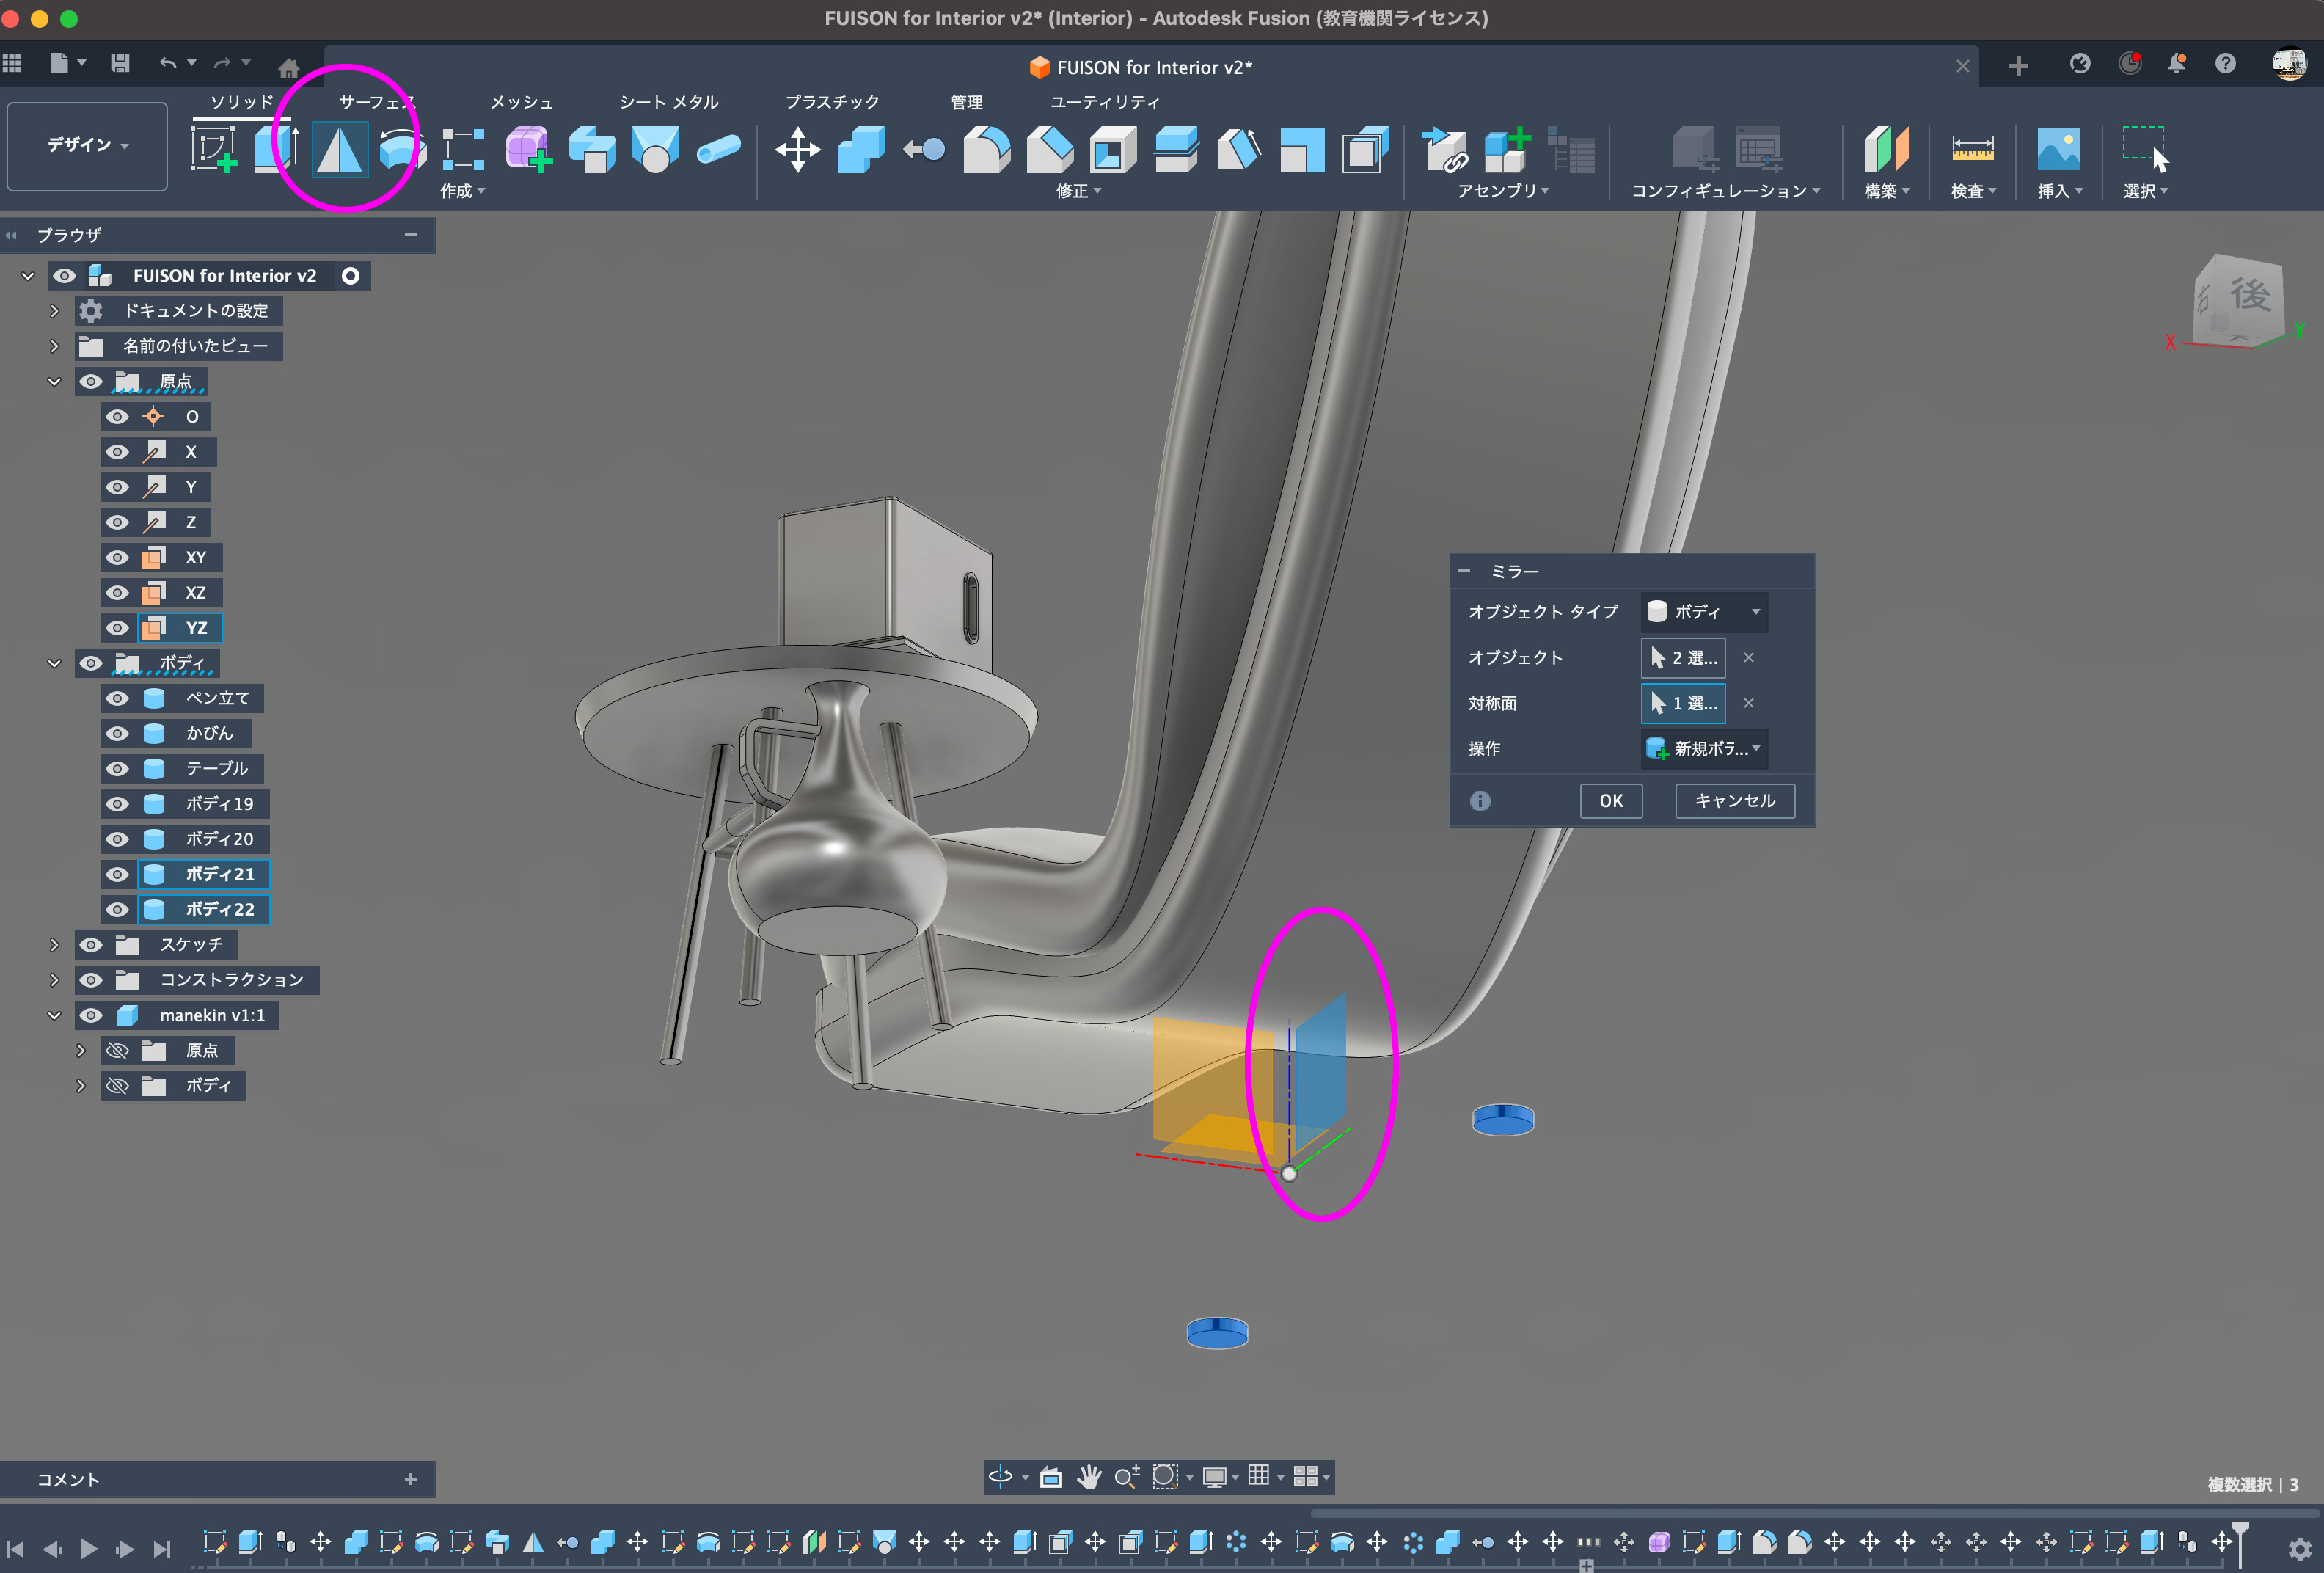Image resolution: width=2324 pixels, height=1573 pixels.
Task: Switch to the シート メタル tab
Action: pyautogui.click(x=668, y=102)
